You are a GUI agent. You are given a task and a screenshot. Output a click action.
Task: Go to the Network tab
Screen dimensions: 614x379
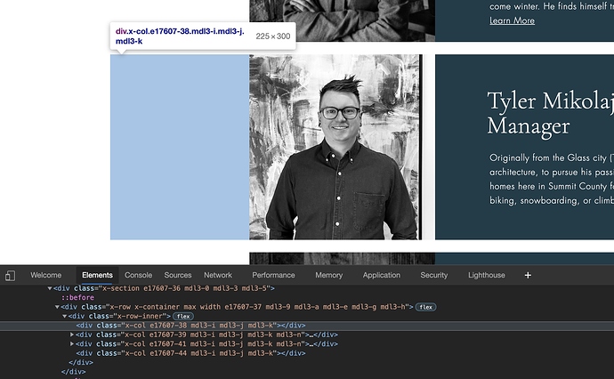[217, 276]
